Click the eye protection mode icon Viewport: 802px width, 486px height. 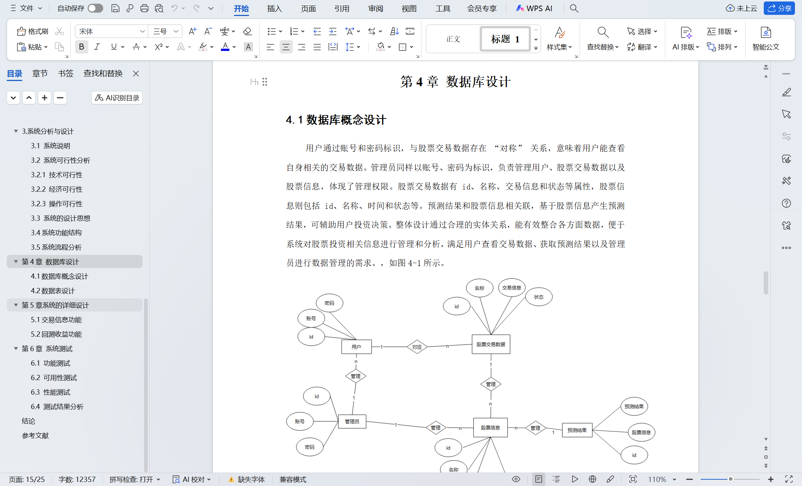pos(516,479)
